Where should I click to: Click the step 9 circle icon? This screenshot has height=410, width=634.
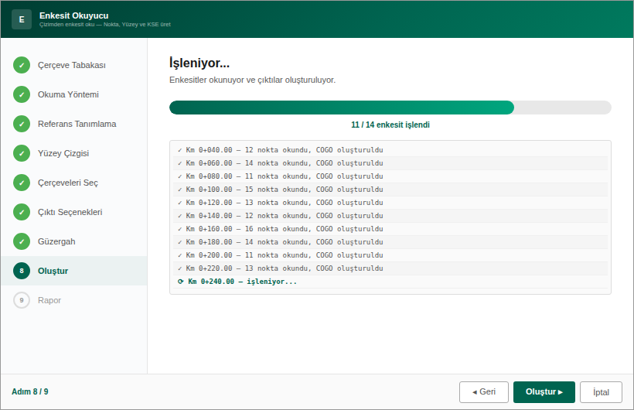22,300
